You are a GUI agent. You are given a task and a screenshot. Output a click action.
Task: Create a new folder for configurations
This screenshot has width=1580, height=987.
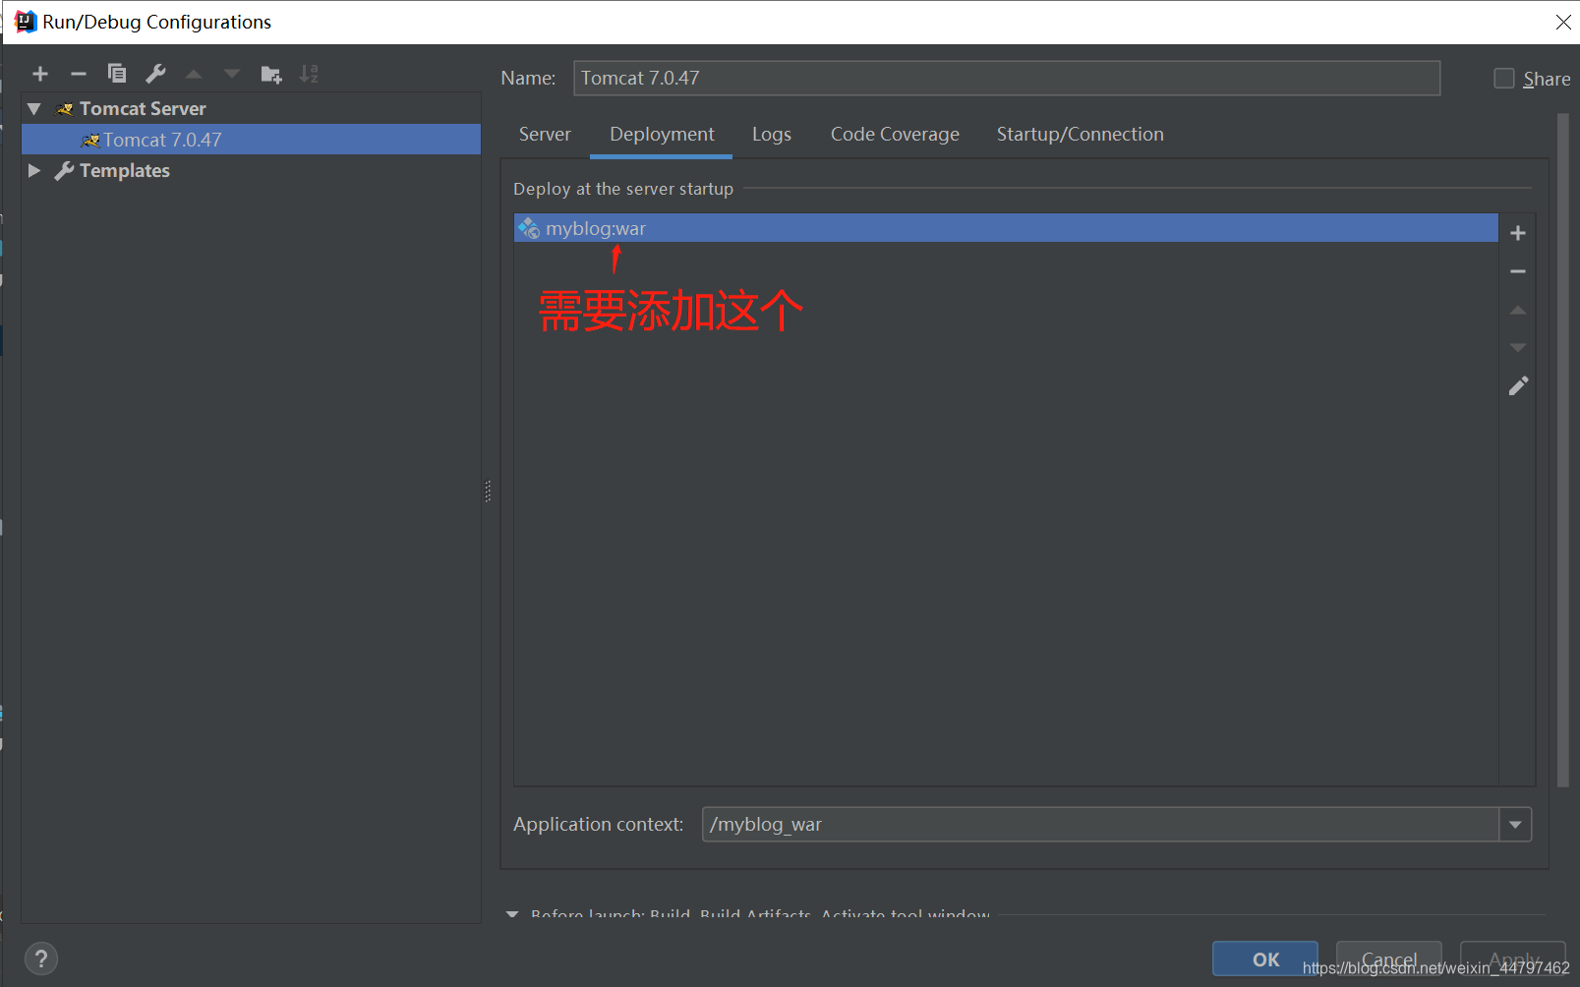(x=271, y=74)
